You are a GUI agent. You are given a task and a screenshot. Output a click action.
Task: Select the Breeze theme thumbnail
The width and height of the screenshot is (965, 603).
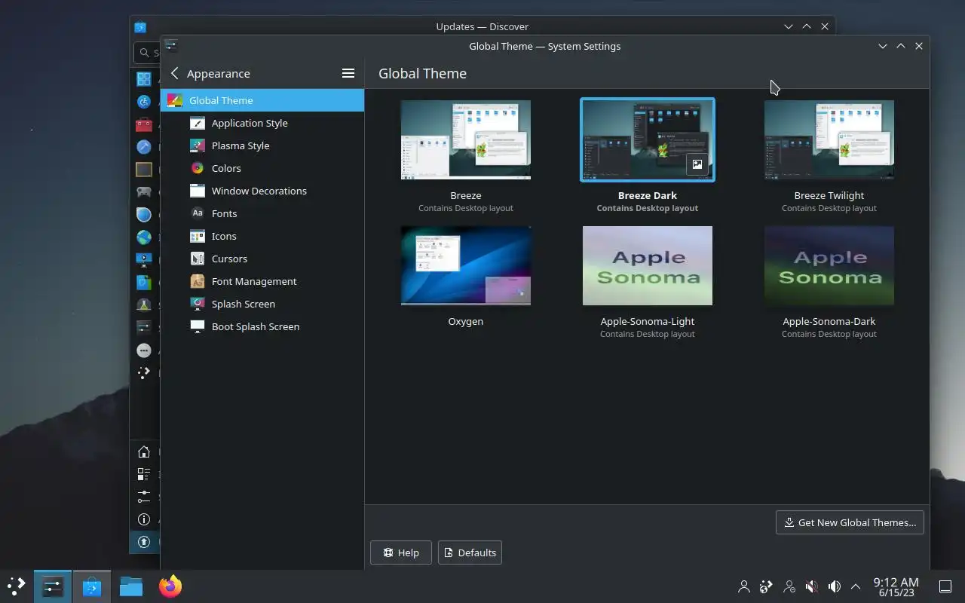click(466, 140)
